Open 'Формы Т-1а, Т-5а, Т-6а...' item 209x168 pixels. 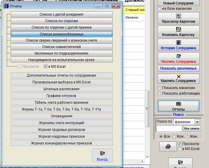coord(62,109)
